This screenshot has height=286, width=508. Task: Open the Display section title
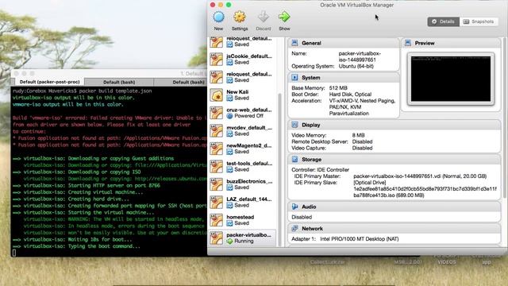point(310,125)
